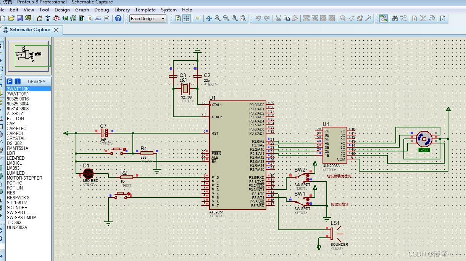466x261 pixels.
Task: Select SOUNDER in the devices list
Action: [x=28, y=208]
